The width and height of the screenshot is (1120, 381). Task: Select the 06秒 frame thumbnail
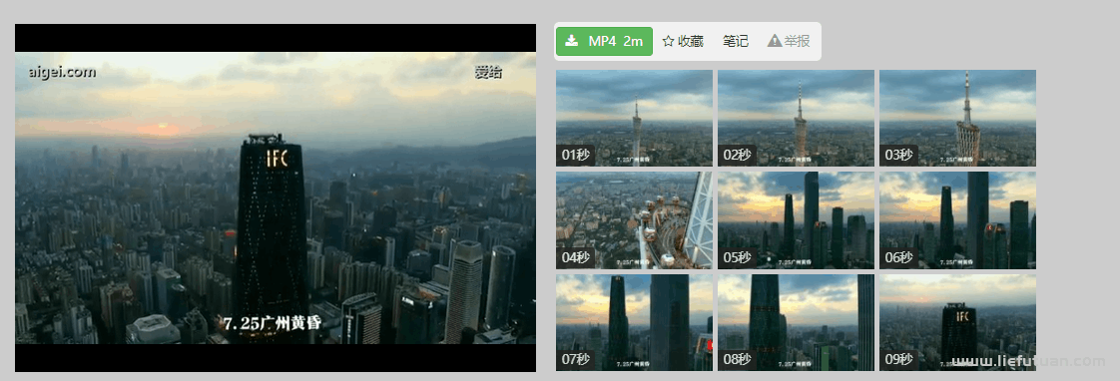click(x=958, y=220)
